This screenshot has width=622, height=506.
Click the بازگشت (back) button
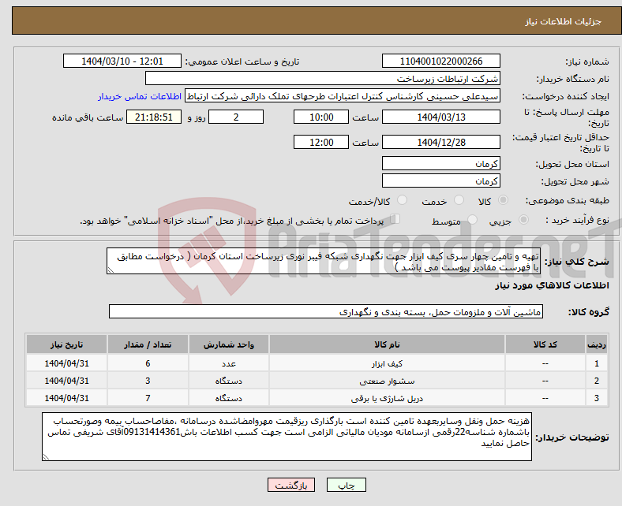290,485
